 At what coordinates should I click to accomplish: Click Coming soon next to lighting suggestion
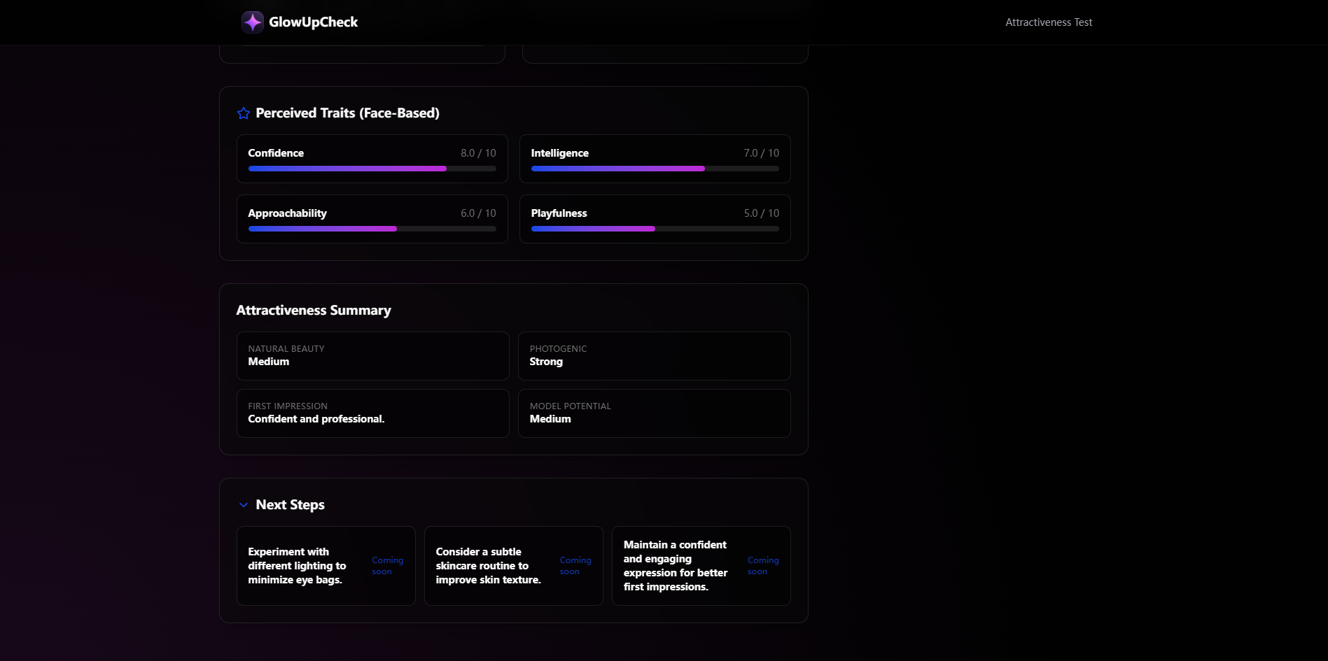[x=387, y=565]
